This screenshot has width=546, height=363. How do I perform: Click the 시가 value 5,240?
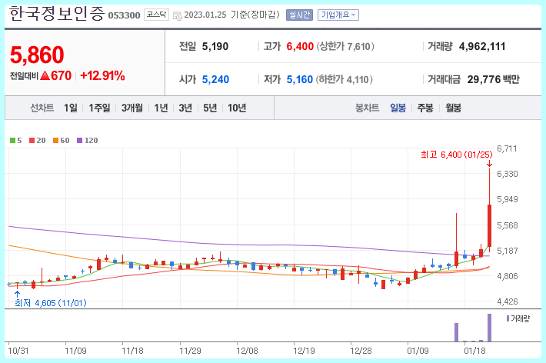pos(215,79)
